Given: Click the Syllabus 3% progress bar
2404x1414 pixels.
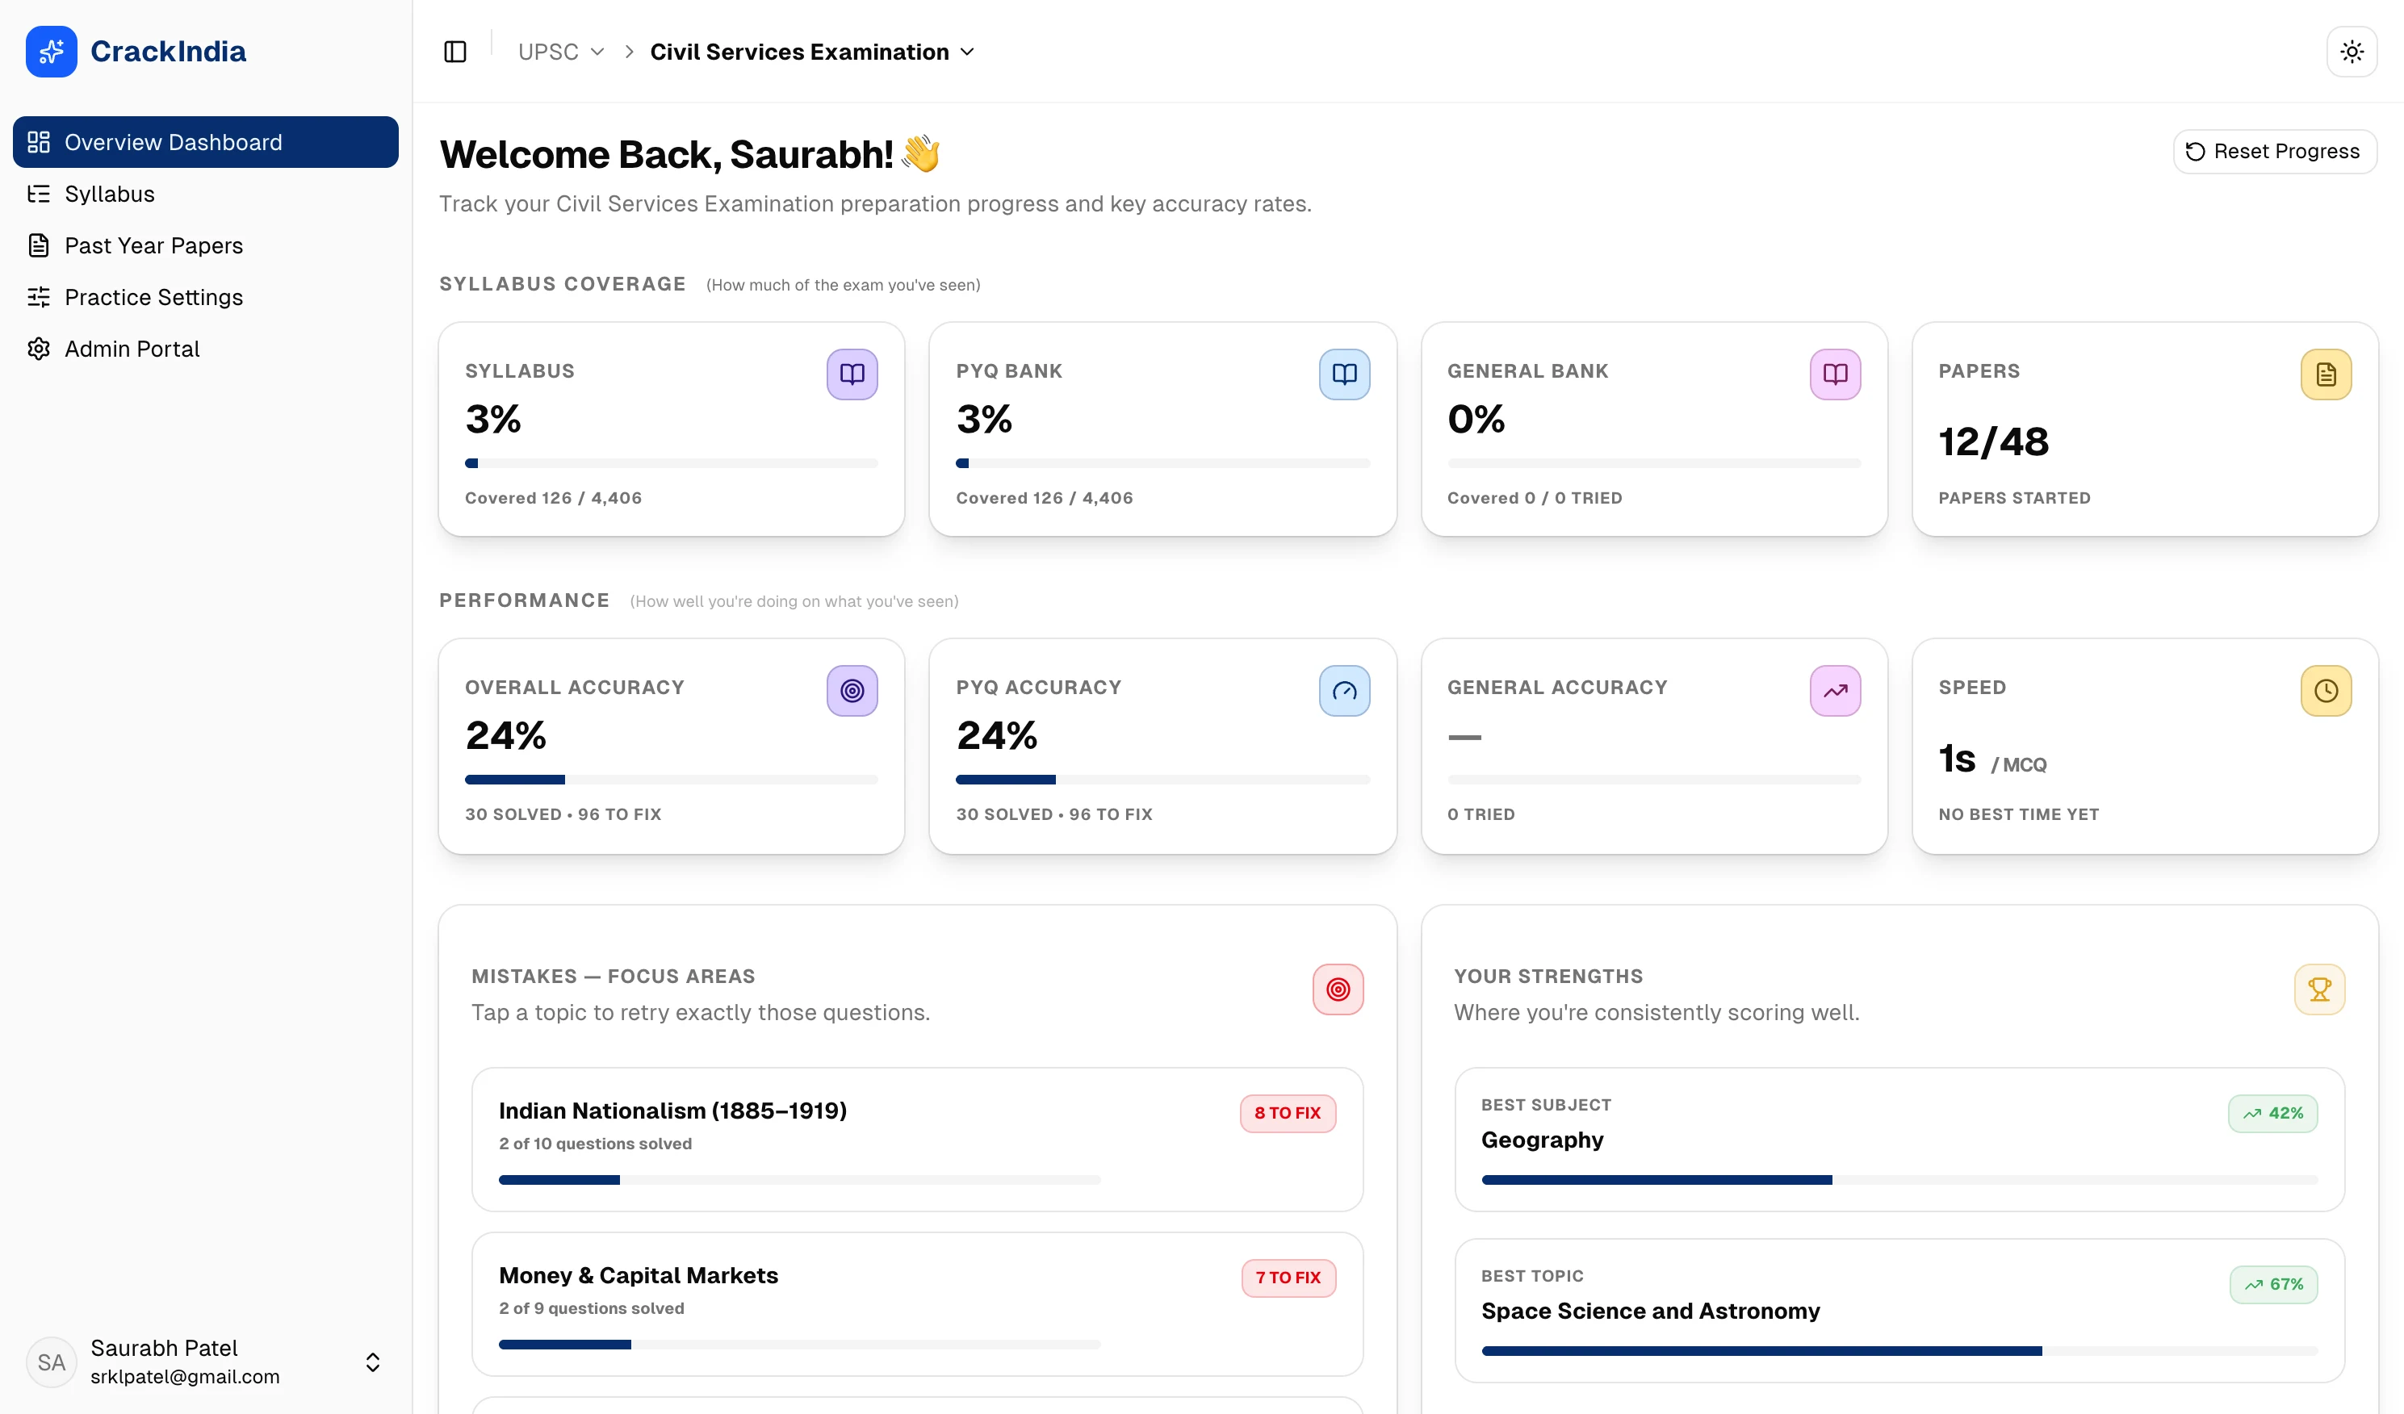Looking at the screenshot, I should click(672, 463).
